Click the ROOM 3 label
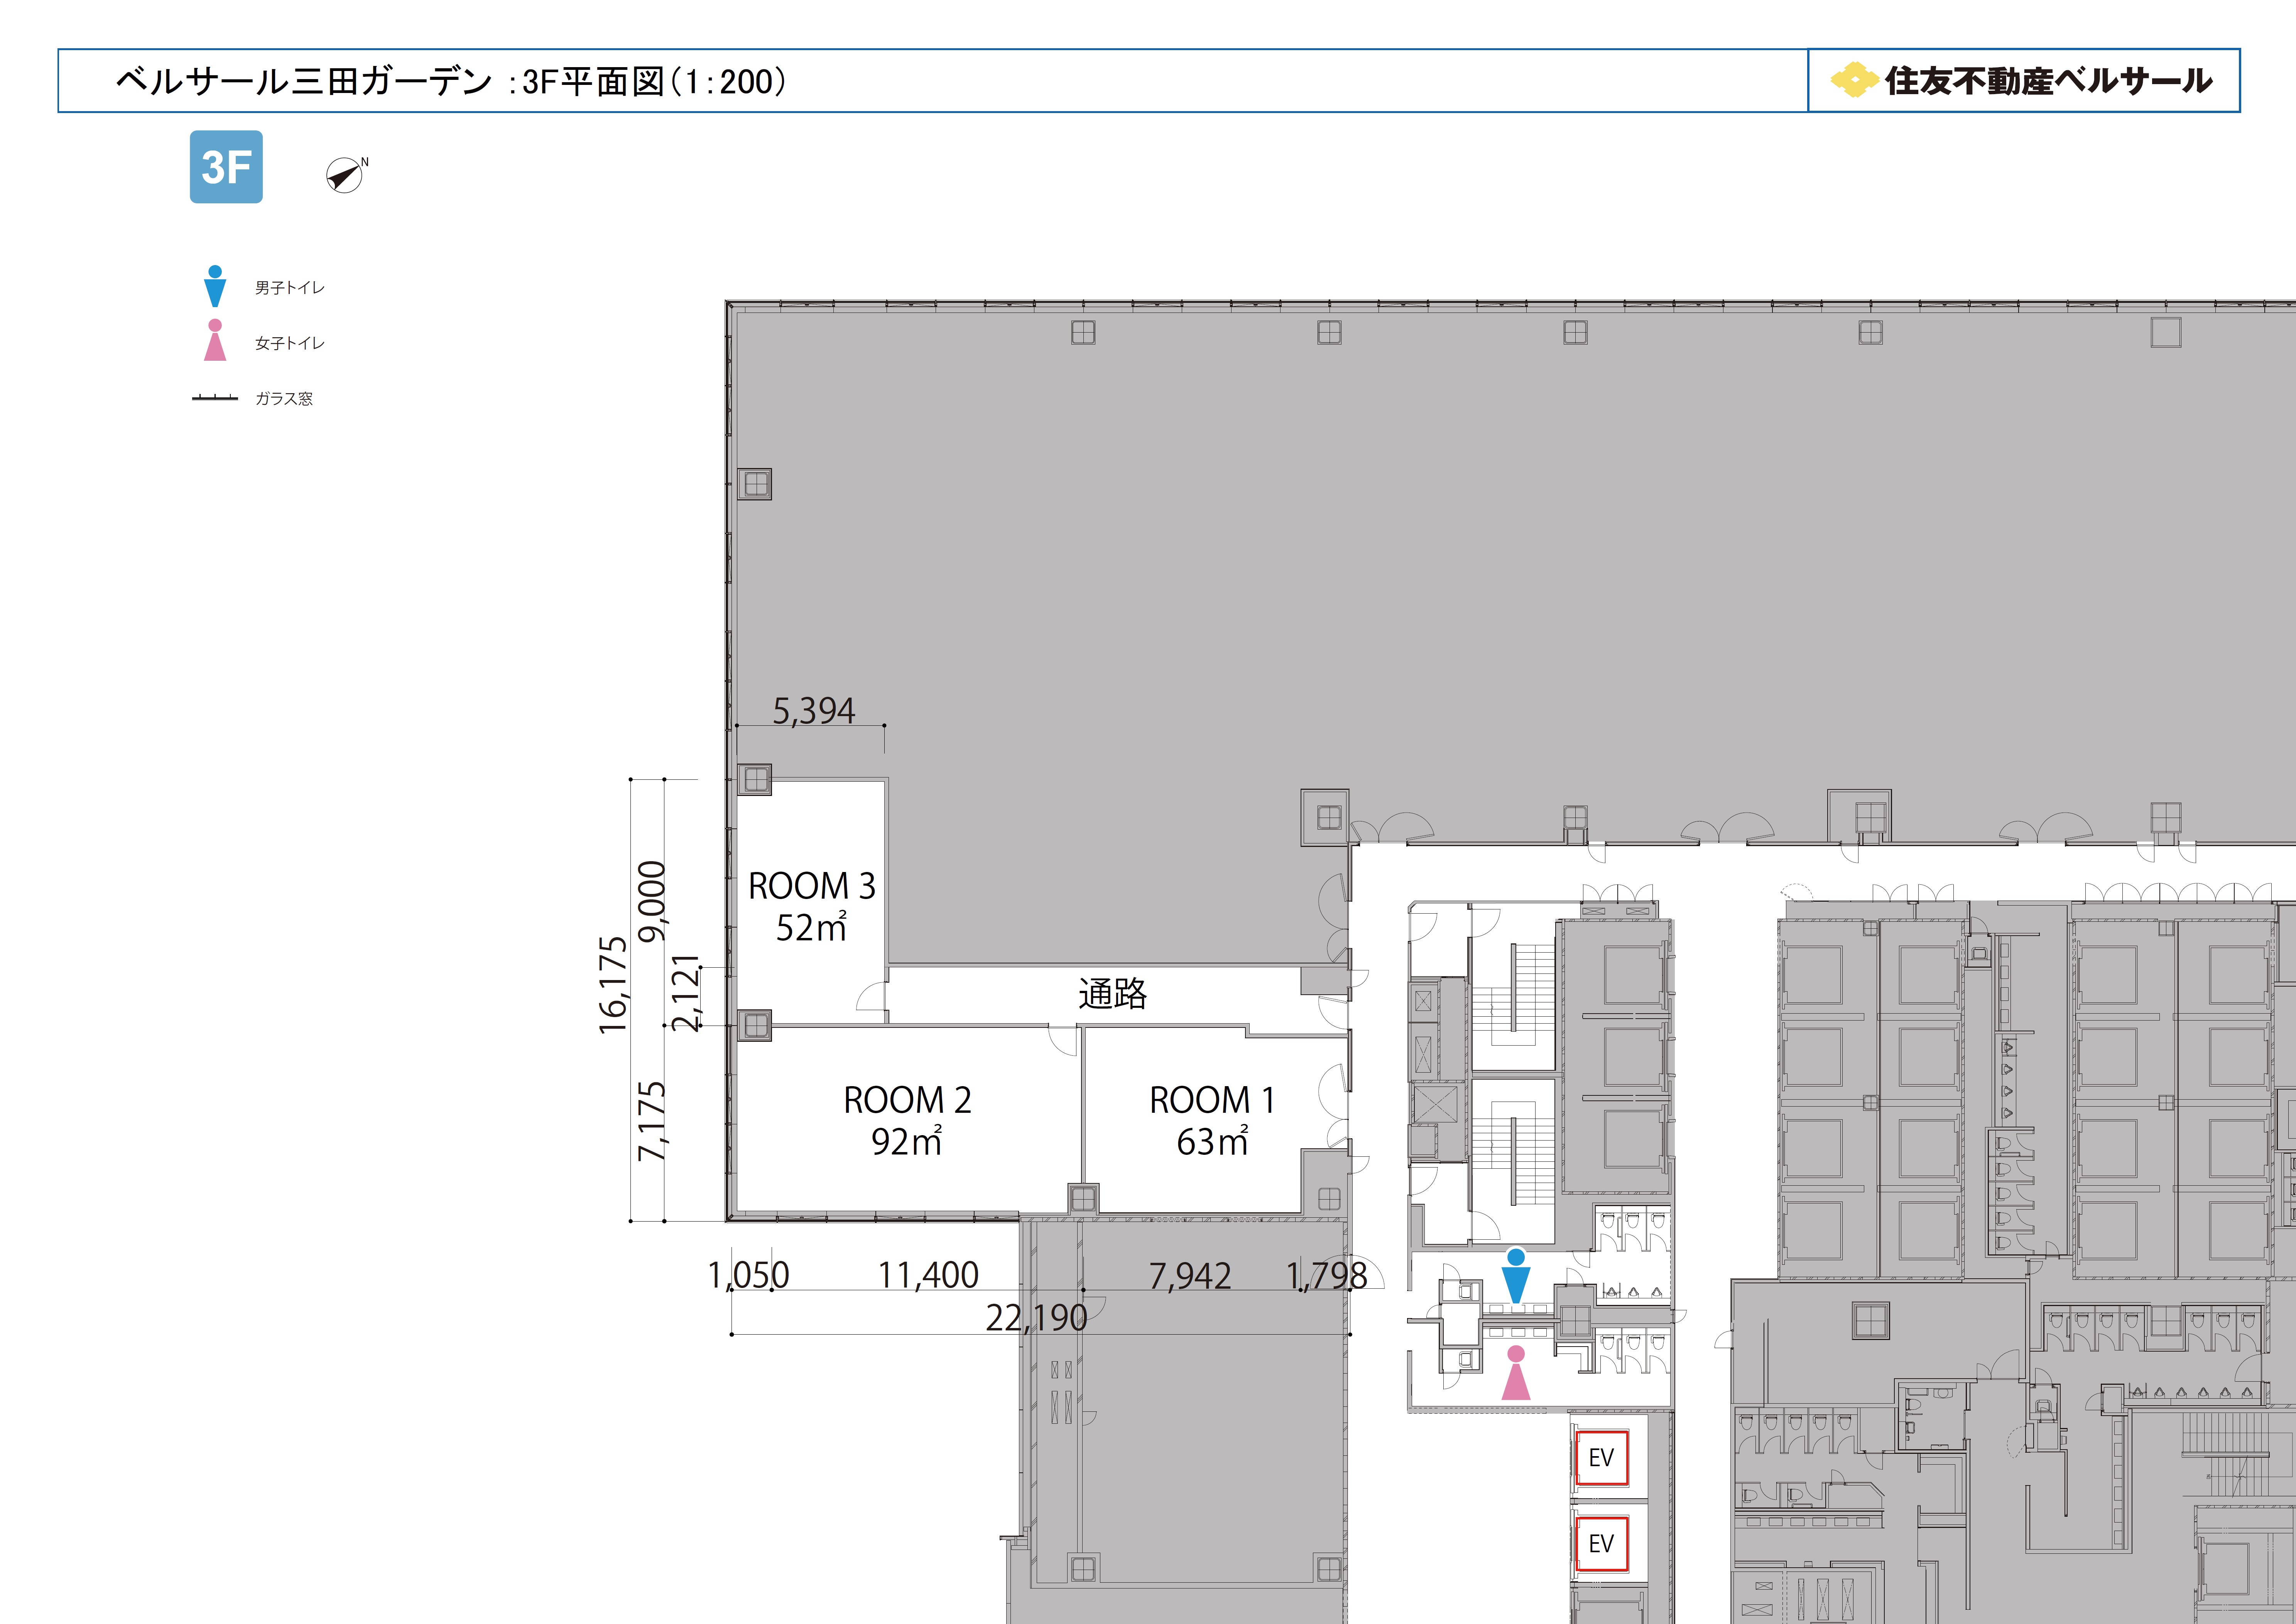The image size is (2296, 1624). (x=812, y=886)
